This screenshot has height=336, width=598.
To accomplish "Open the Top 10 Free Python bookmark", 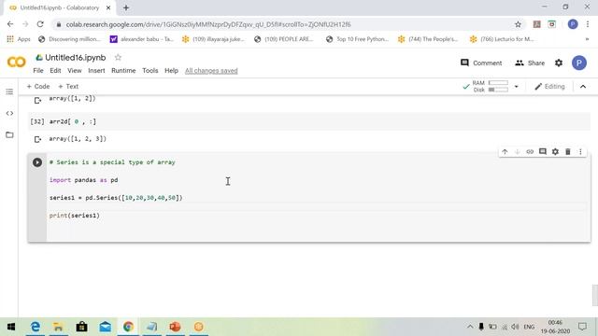I will click(x=357, y=39).
